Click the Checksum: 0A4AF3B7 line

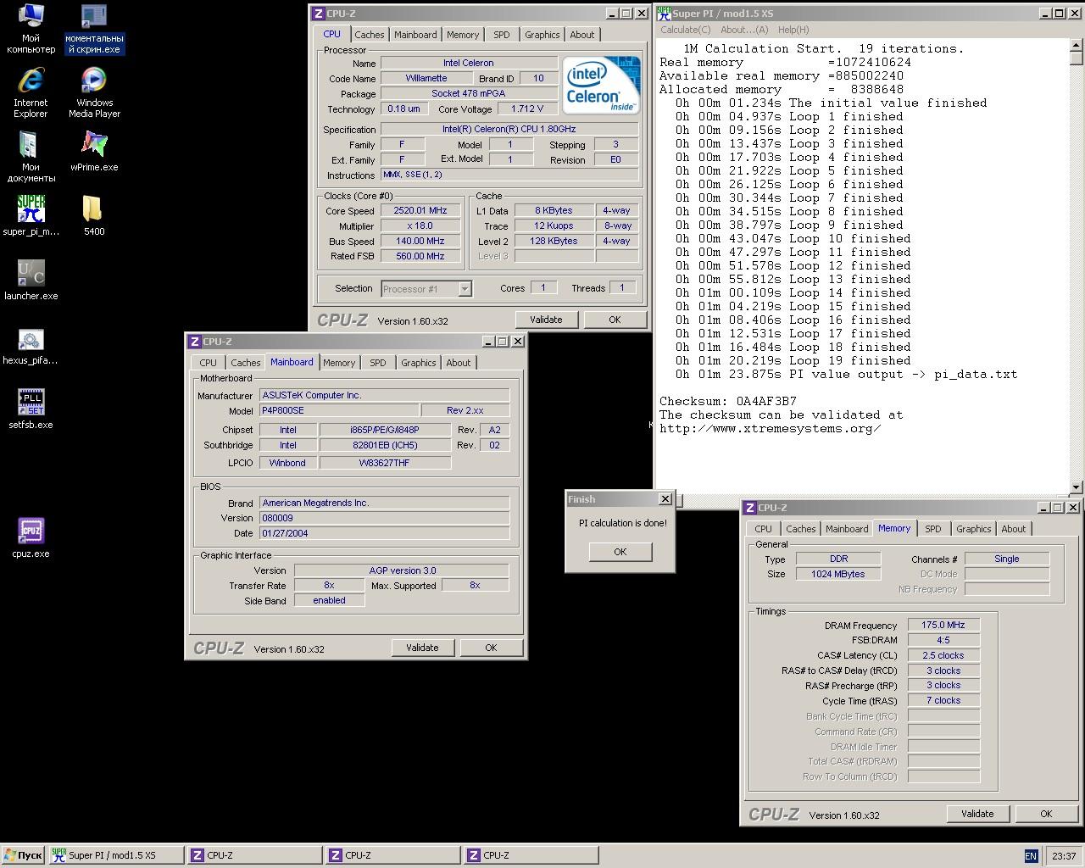tap(728, 401)
